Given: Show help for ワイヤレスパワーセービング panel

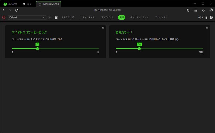Looking at the screenshot, I should coord(103,28).
